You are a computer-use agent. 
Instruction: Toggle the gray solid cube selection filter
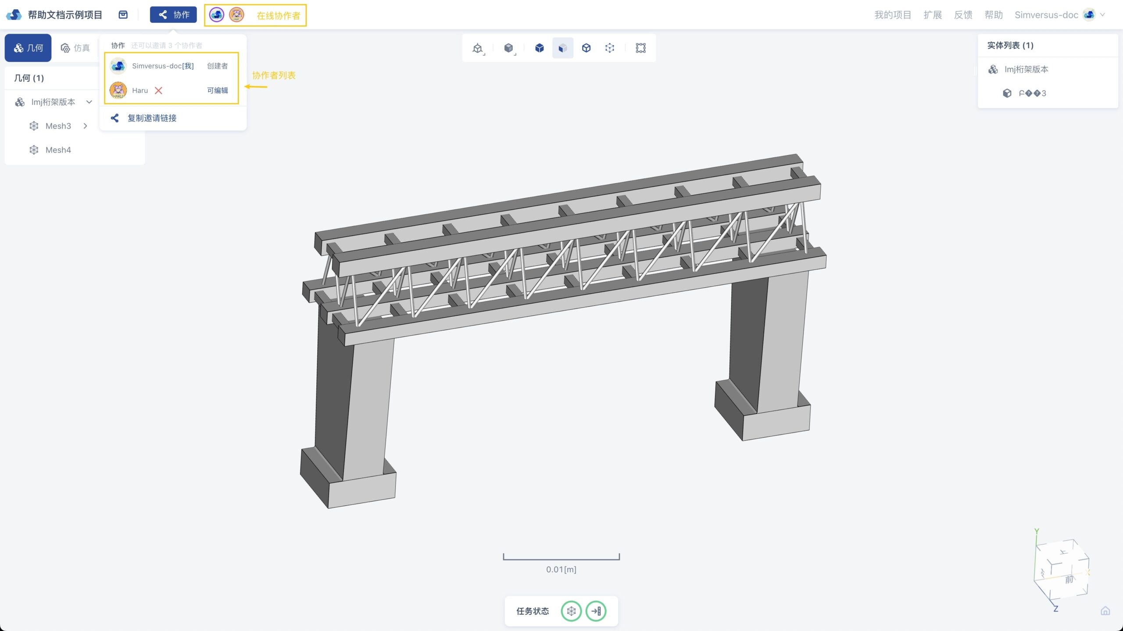pos(508,48)
